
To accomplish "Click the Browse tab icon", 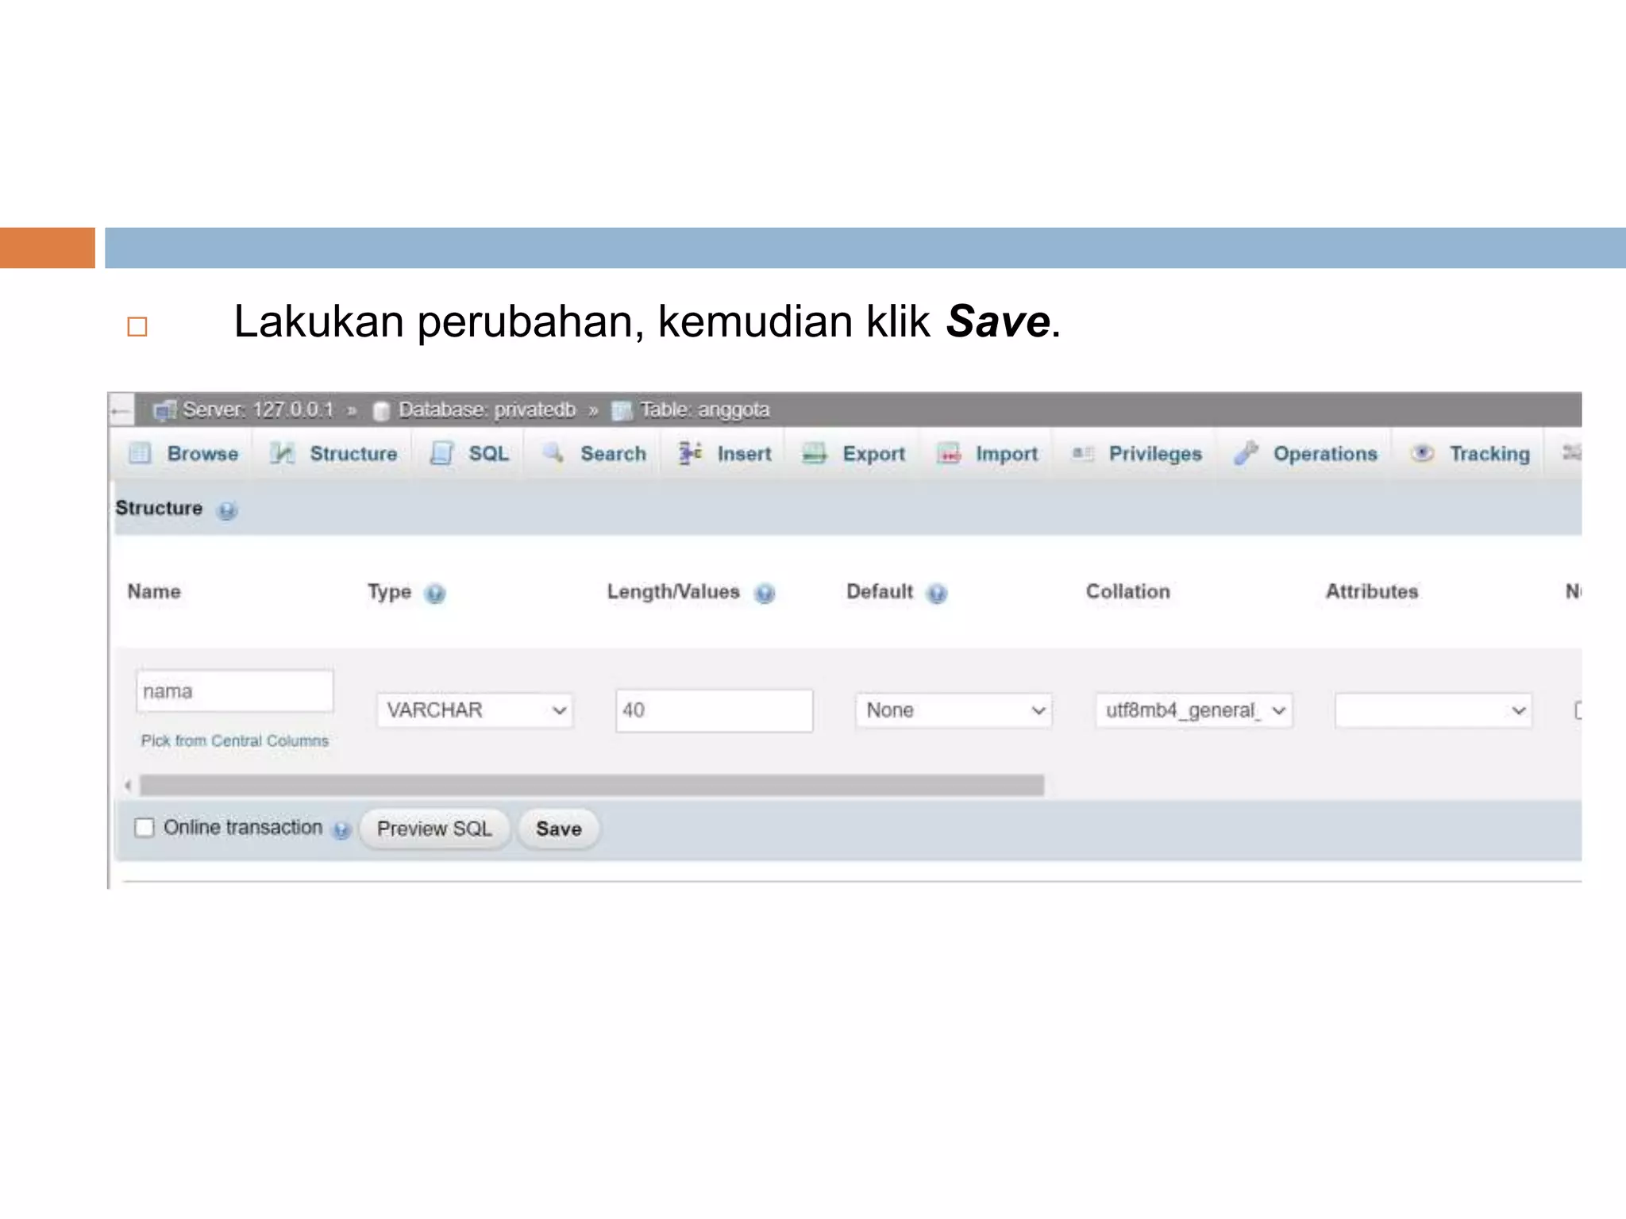I will pos(140,453).
